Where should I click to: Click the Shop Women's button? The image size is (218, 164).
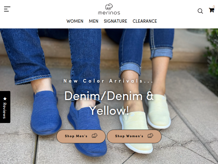pyautogui.click(x=134, y=136)
